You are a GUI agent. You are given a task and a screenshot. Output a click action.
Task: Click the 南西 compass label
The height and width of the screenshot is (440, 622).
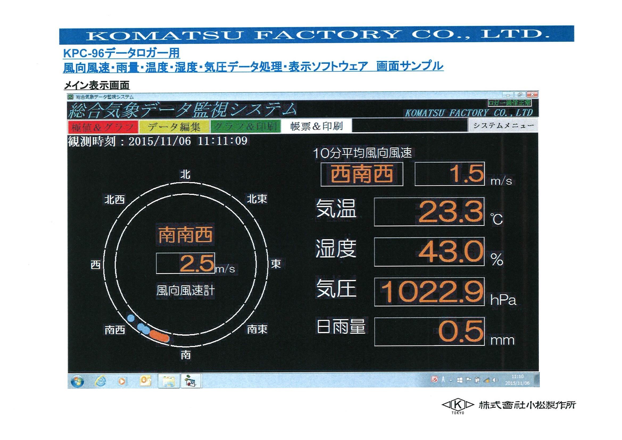[115, 330]
